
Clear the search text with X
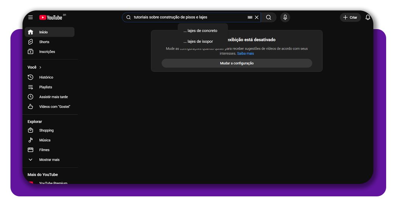[x=257, y=17]
